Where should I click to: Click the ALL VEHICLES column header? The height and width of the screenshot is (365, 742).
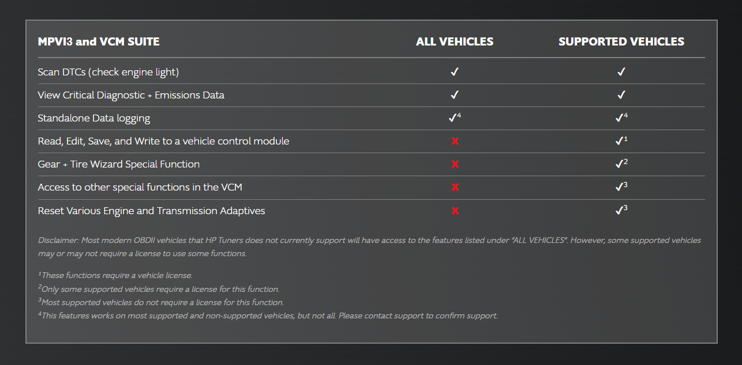tap(455, 41)
